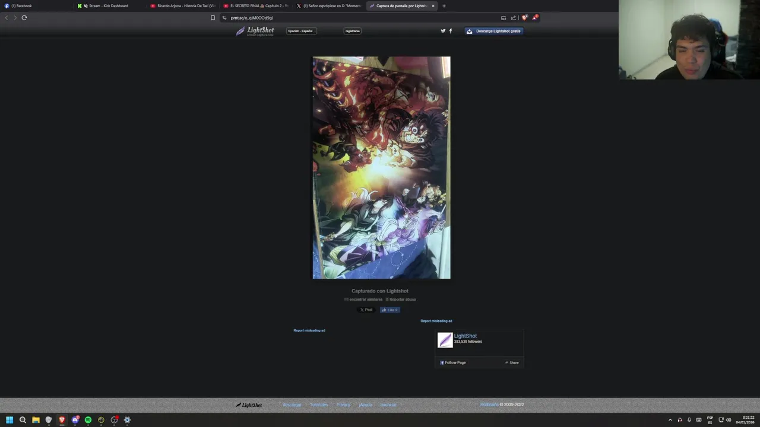760x427 pixels.
Task: Open the Lightshot Twitter icon link
Action: point(443,31)
